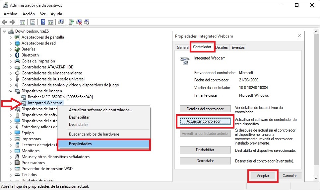Click the Teclados keyboard icon

click(17, 175)
